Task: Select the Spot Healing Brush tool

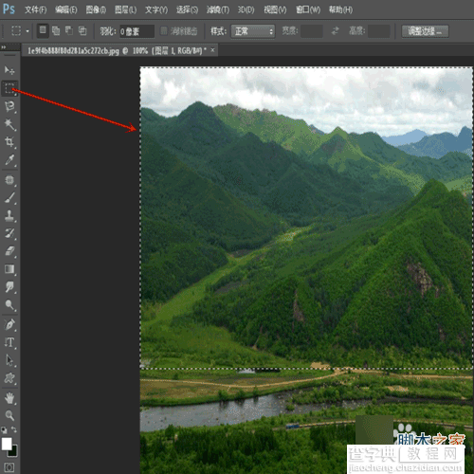Action: 9,180
